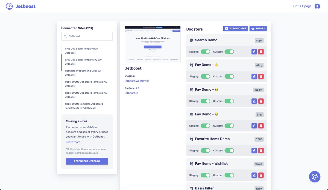328x190 pixels.
Task: Edit the Fav Demo booster with ID m53w
Action: (254, 101)
